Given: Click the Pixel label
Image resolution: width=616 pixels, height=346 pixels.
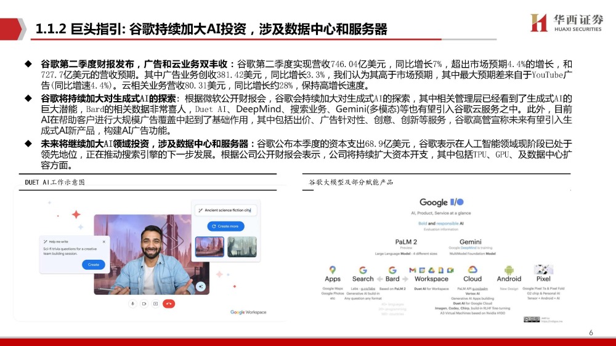Looking at the screenshot, I should (x=543, y=279).
